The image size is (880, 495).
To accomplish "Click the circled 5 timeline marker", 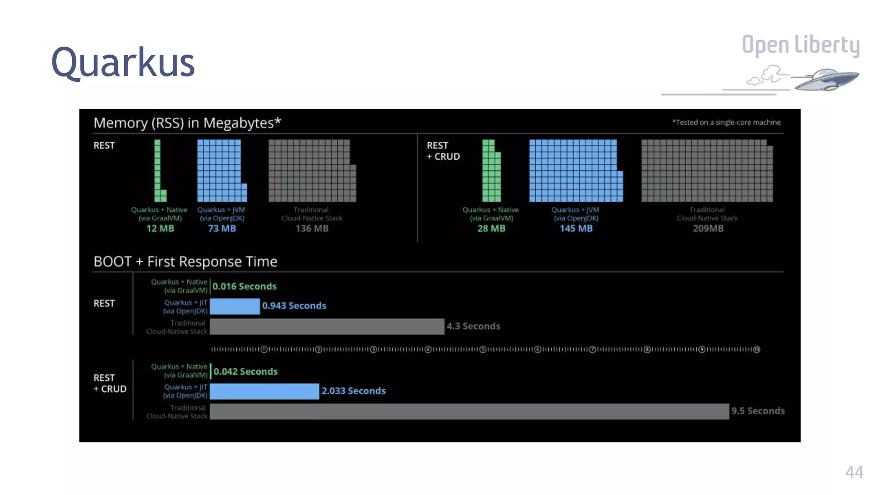I will pos(483,349).
